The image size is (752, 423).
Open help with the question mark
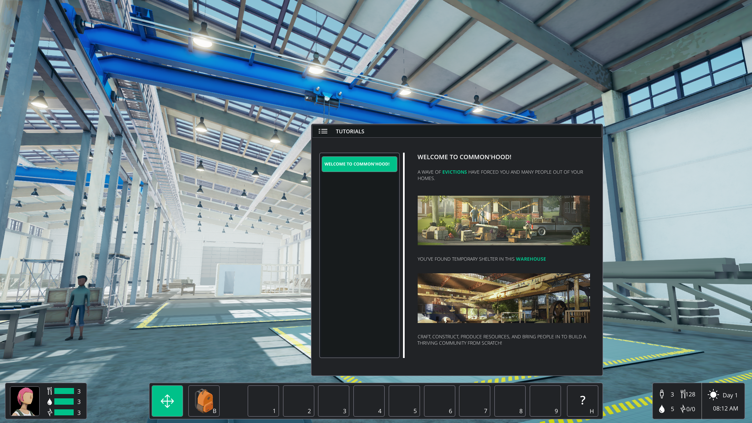click(582, 401)
